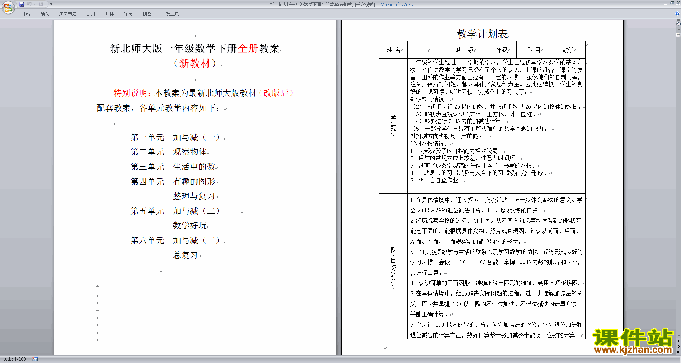Click the vertical 教学目标和要求 row header
The width and height of the screenshot is (681, 363).
click(x=393, y=266)
